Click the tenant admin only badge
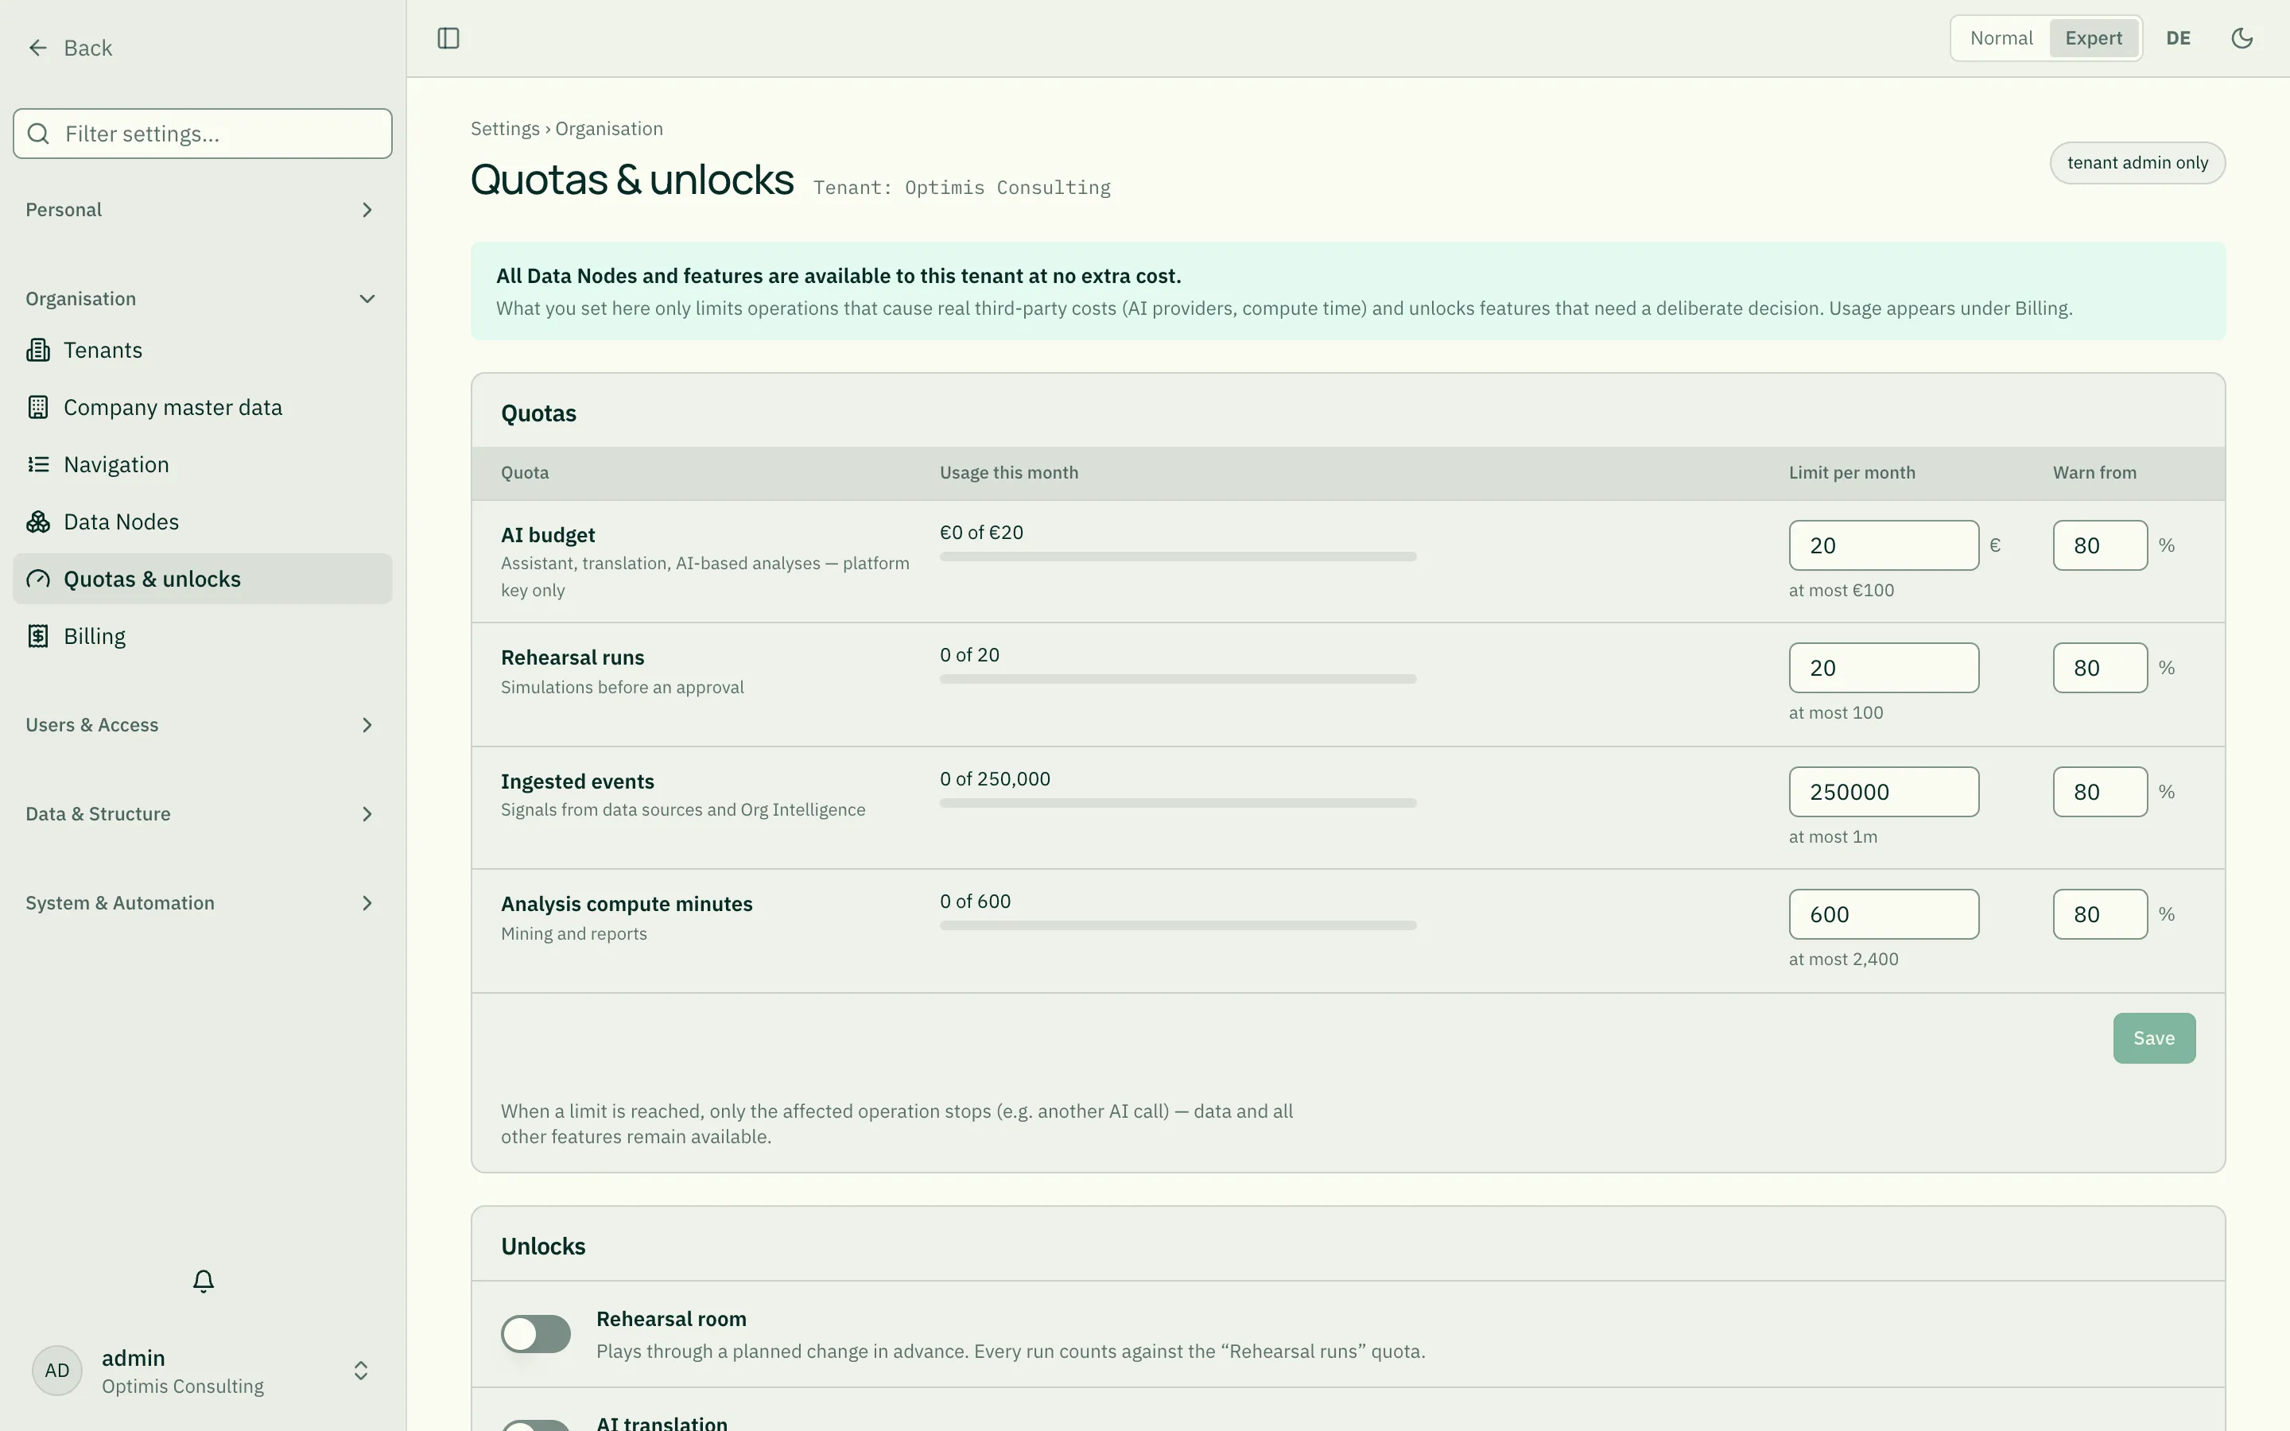 tap(2137, 163)
